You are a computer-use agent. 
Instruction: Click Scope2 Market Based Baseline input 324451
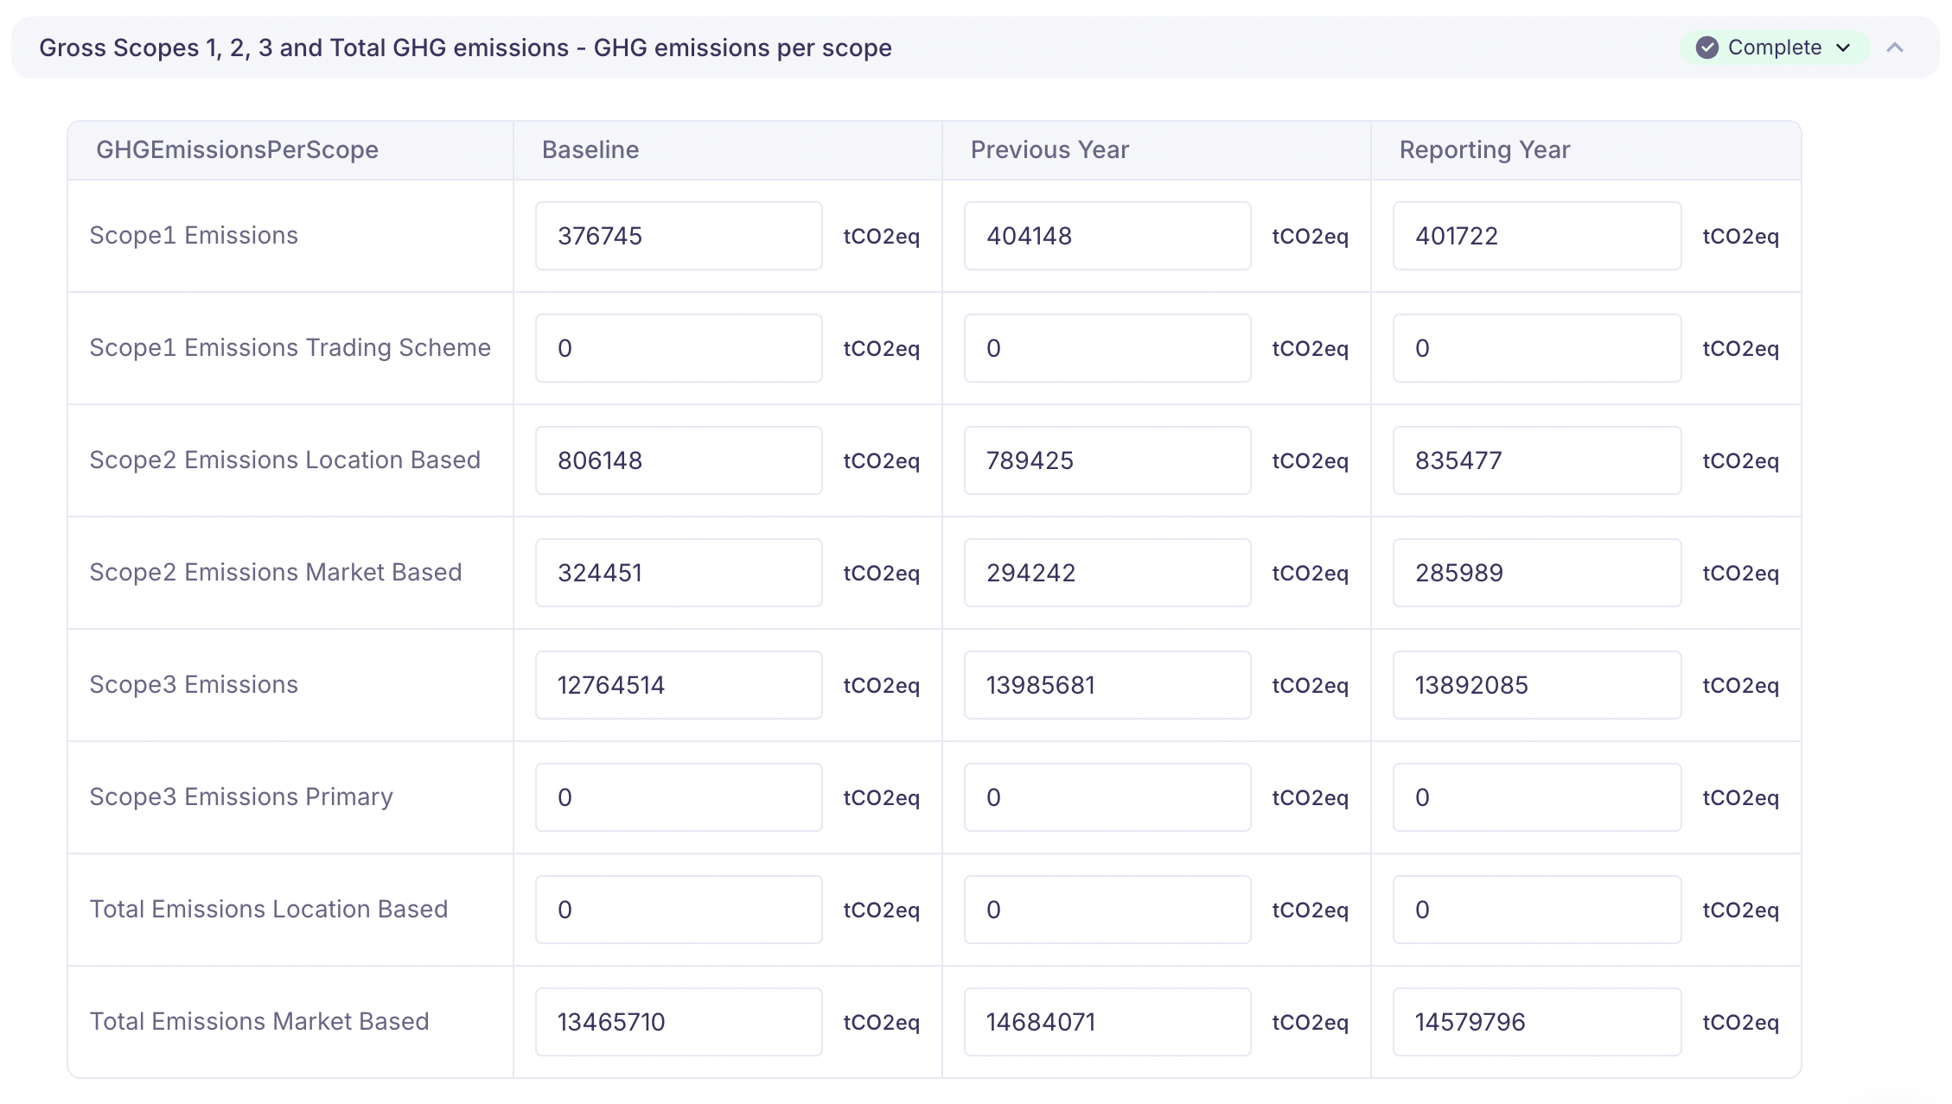click(678, 573)
